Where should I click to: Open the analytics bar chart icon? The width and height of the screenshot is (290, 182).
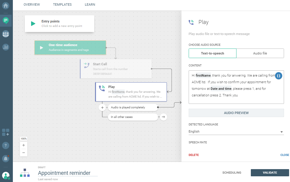[6, 47]
